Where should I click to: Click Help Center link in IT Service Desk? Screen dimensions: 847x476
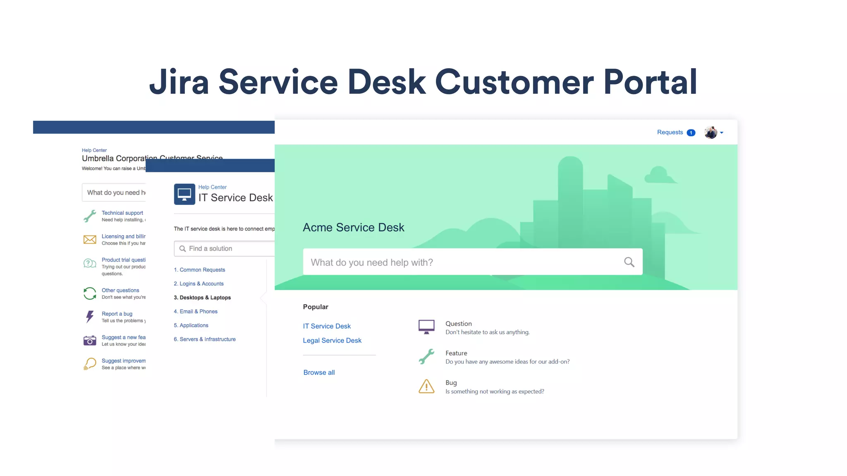pyautogui.click(x=212, y=187)
